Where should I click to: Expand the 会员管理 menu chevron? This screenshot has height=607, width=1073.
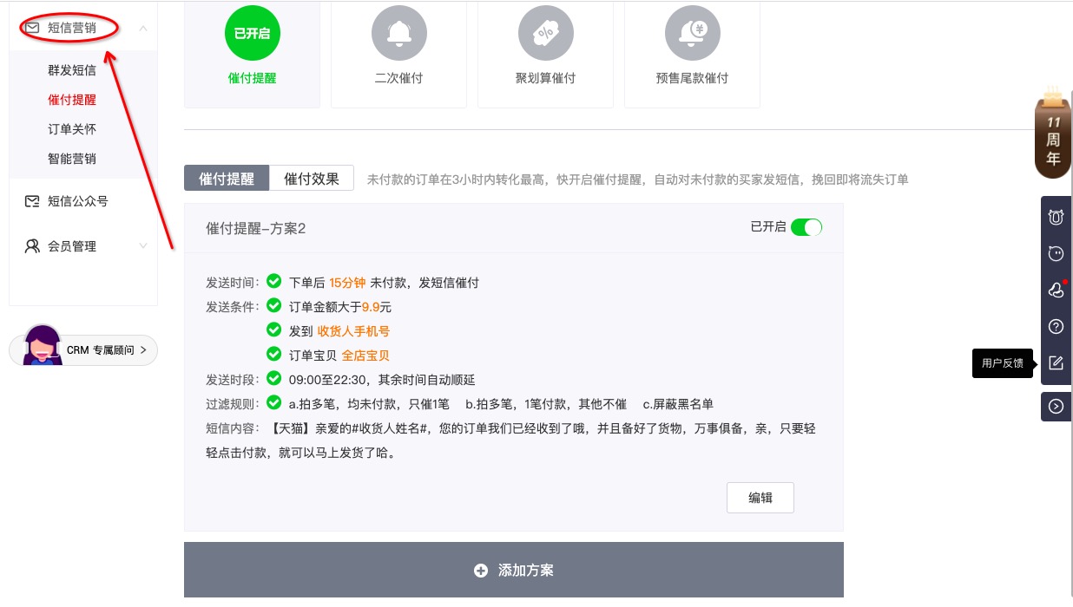pos(143,246)
